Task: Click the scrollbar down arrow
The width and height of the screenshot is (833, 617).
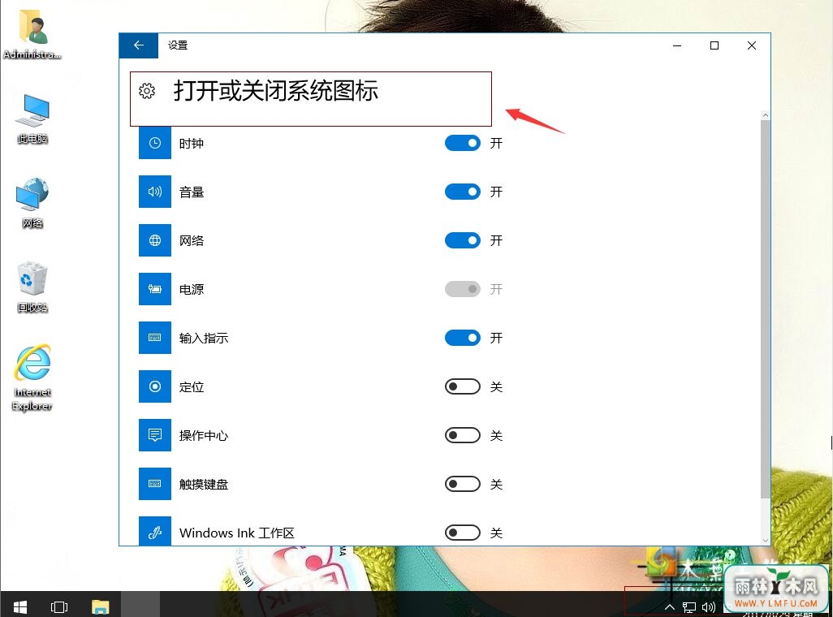Action: tap(765, 541)
